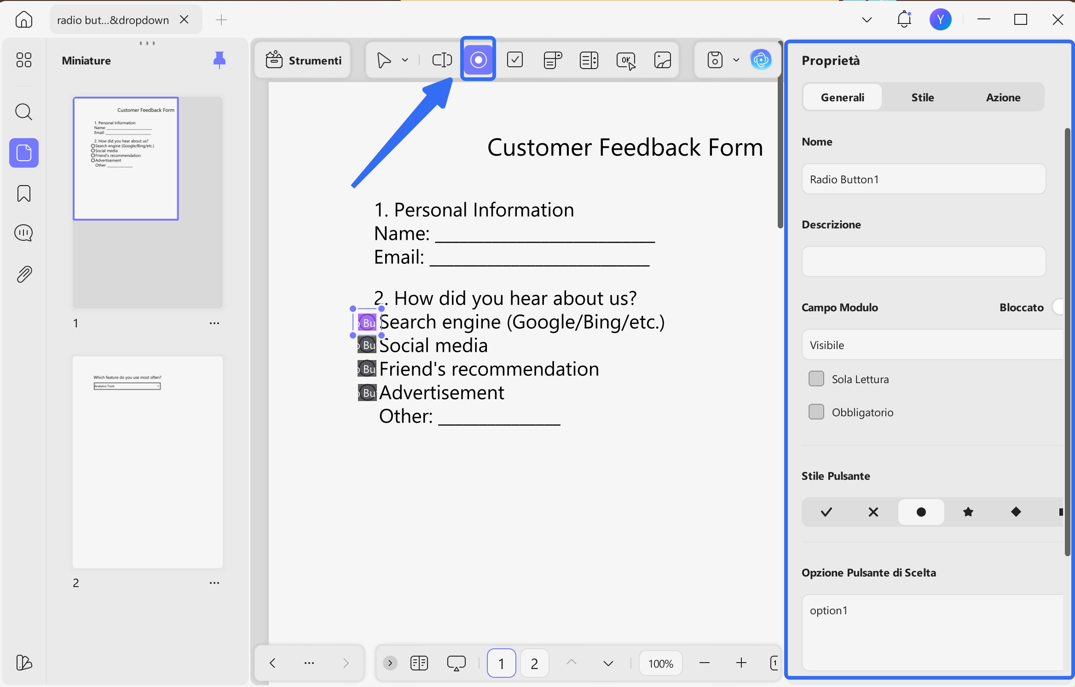
Task: Zoom out with the minus icon
Action: coord(705,663)
